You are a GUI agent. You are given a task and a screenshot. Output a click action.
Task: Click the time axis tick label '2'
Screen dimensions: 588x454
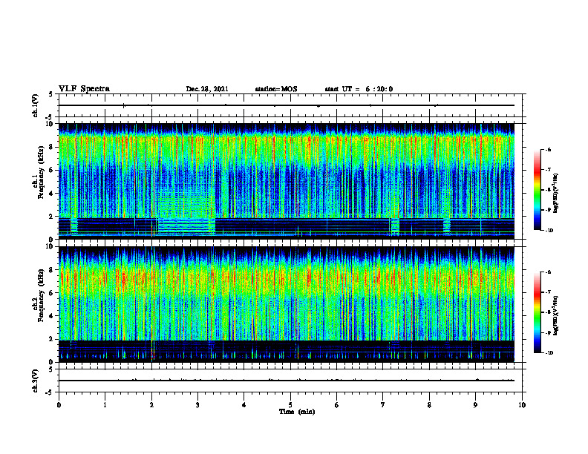click(x=151, y=405)
